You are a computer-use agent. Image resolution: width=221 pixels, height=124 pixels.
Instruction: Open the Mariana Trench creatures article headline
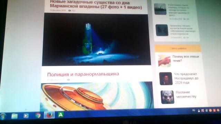(96, 4)
